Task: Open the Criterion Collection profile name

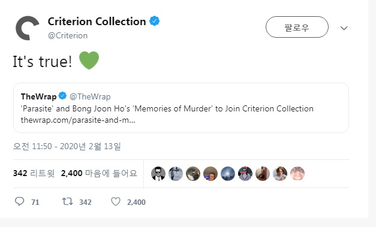Action: tap(97, 22)
